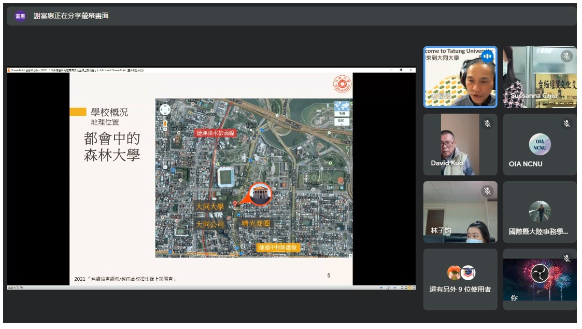
Task: Open the 謝富惠 presenter video tile
Action: point(460,77)
